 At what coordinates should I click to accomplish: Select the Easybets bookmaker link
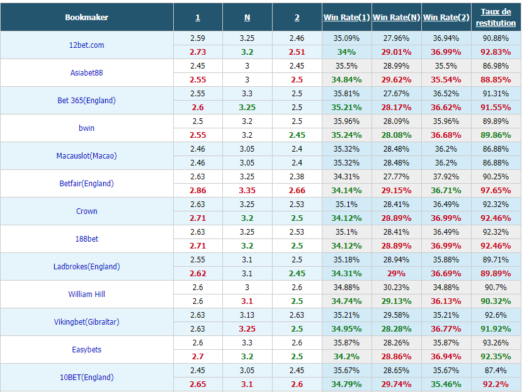(86, 349)
